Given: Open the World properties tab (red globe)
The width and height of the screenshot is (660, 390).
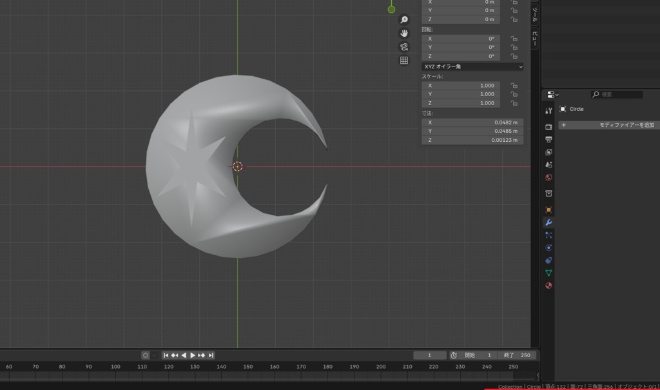Looking at the screenshot, I should (x=548, y=177).
